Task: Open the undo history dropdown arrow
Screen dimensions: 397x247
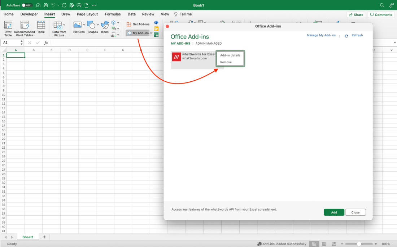Action: [58, 5]
